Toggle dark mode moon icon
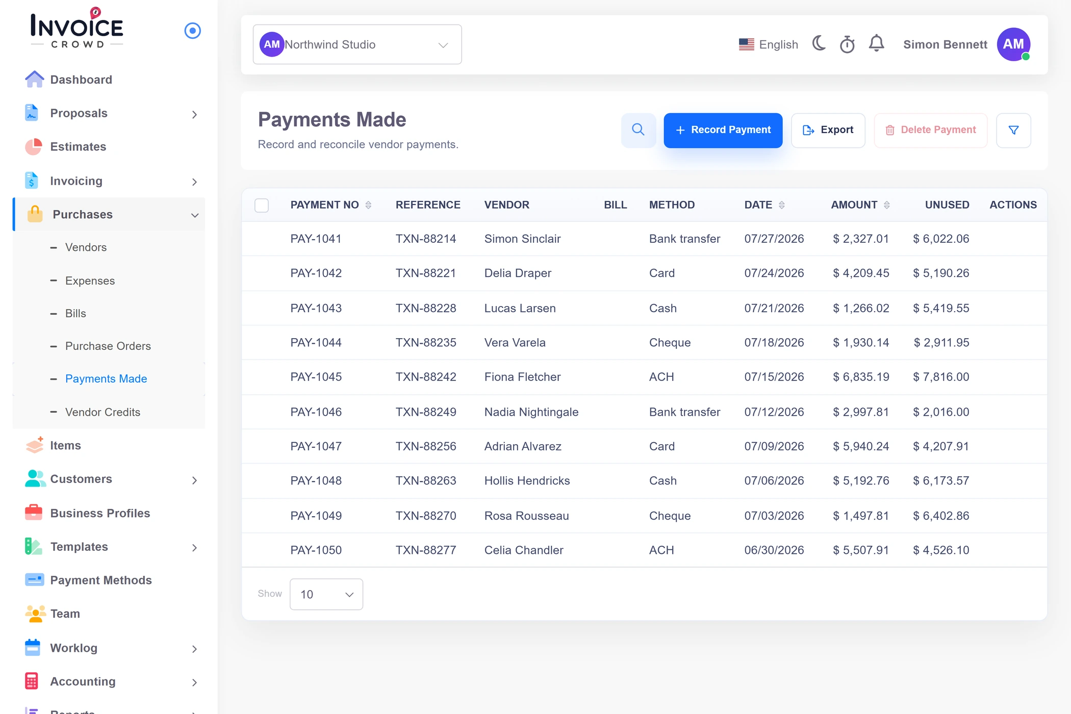1071x714 pixels. pos(819,44)
